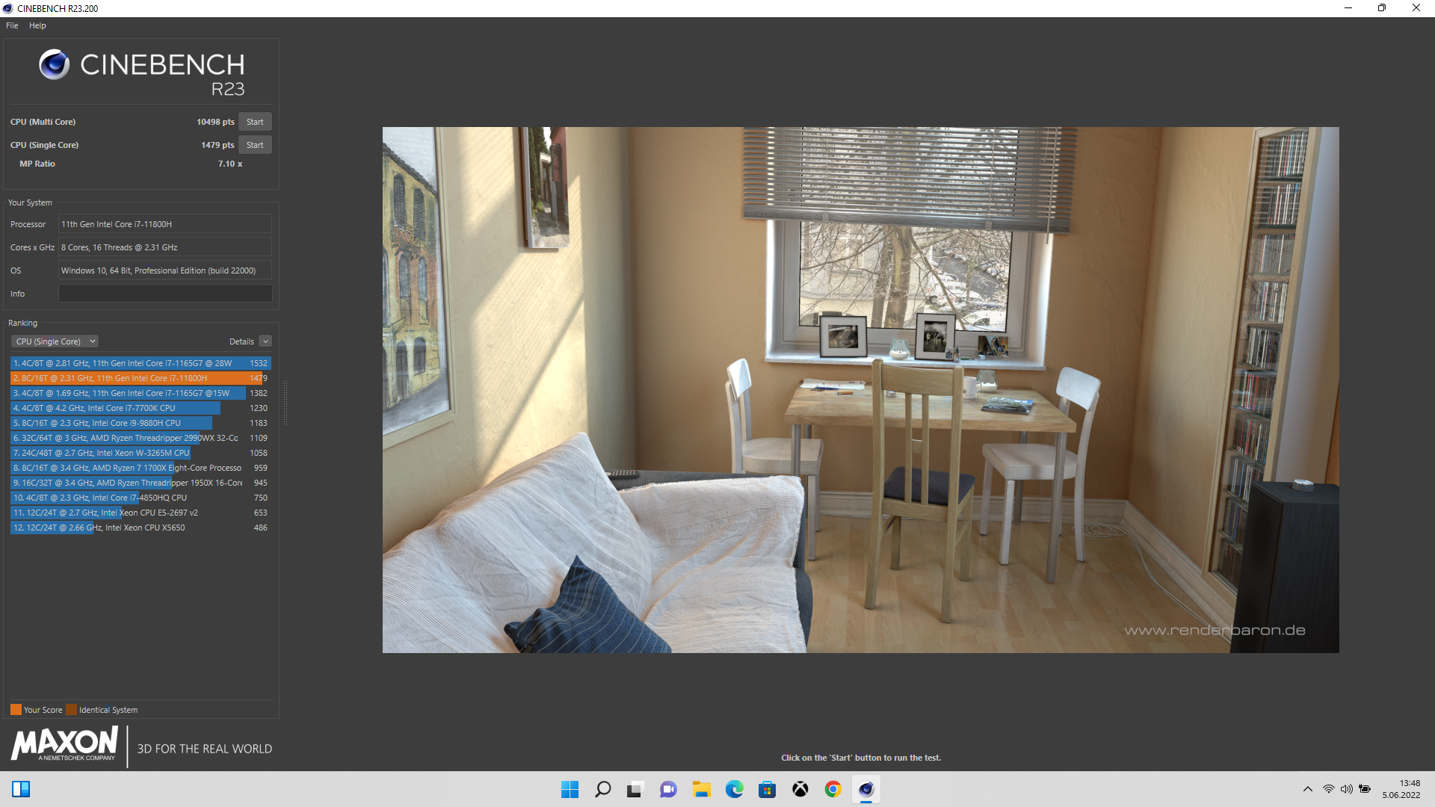Image resolution: width=1435 pixels, height=807 pixels.
Task: Click the empty Info input field
Action: pos(165,294)
